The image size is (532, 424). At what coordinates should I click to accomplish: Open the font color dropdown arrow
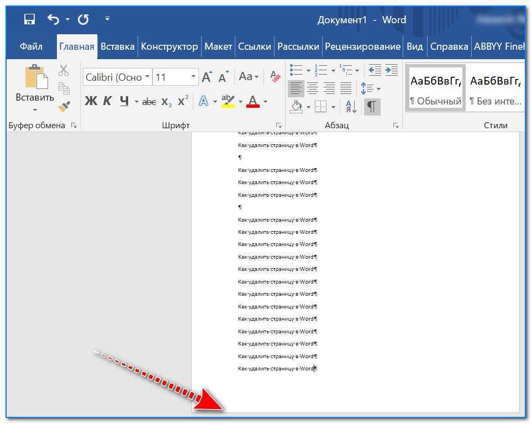click(265, 101)
